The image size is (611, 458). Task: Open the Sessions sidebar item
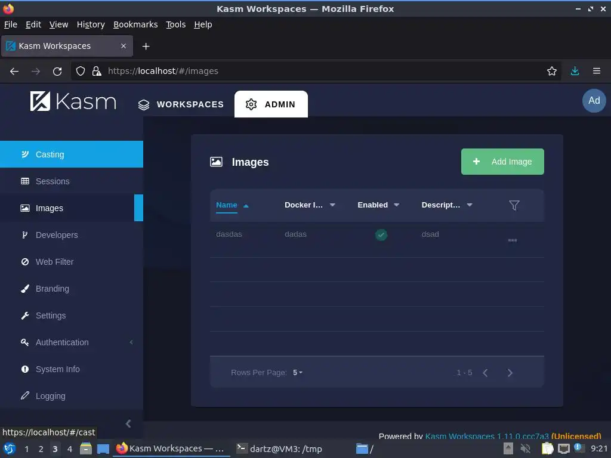pyautogui.click(x=72, y=181)
